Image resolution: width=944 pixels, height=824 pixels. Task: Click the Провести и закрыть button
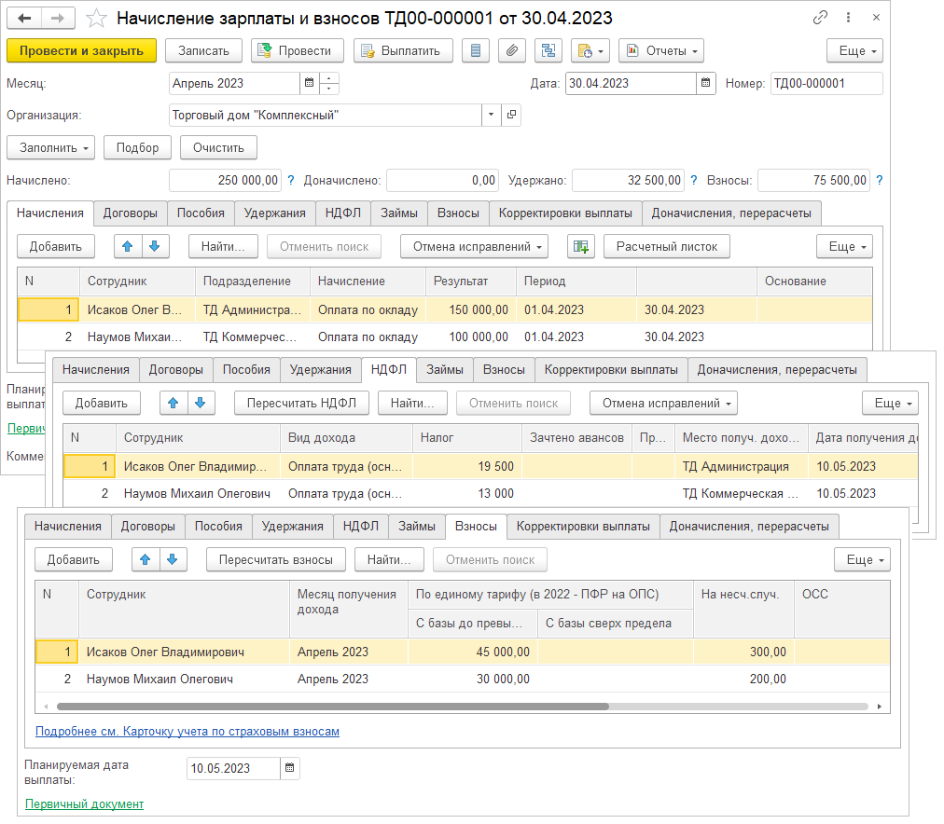pos(81,50)
